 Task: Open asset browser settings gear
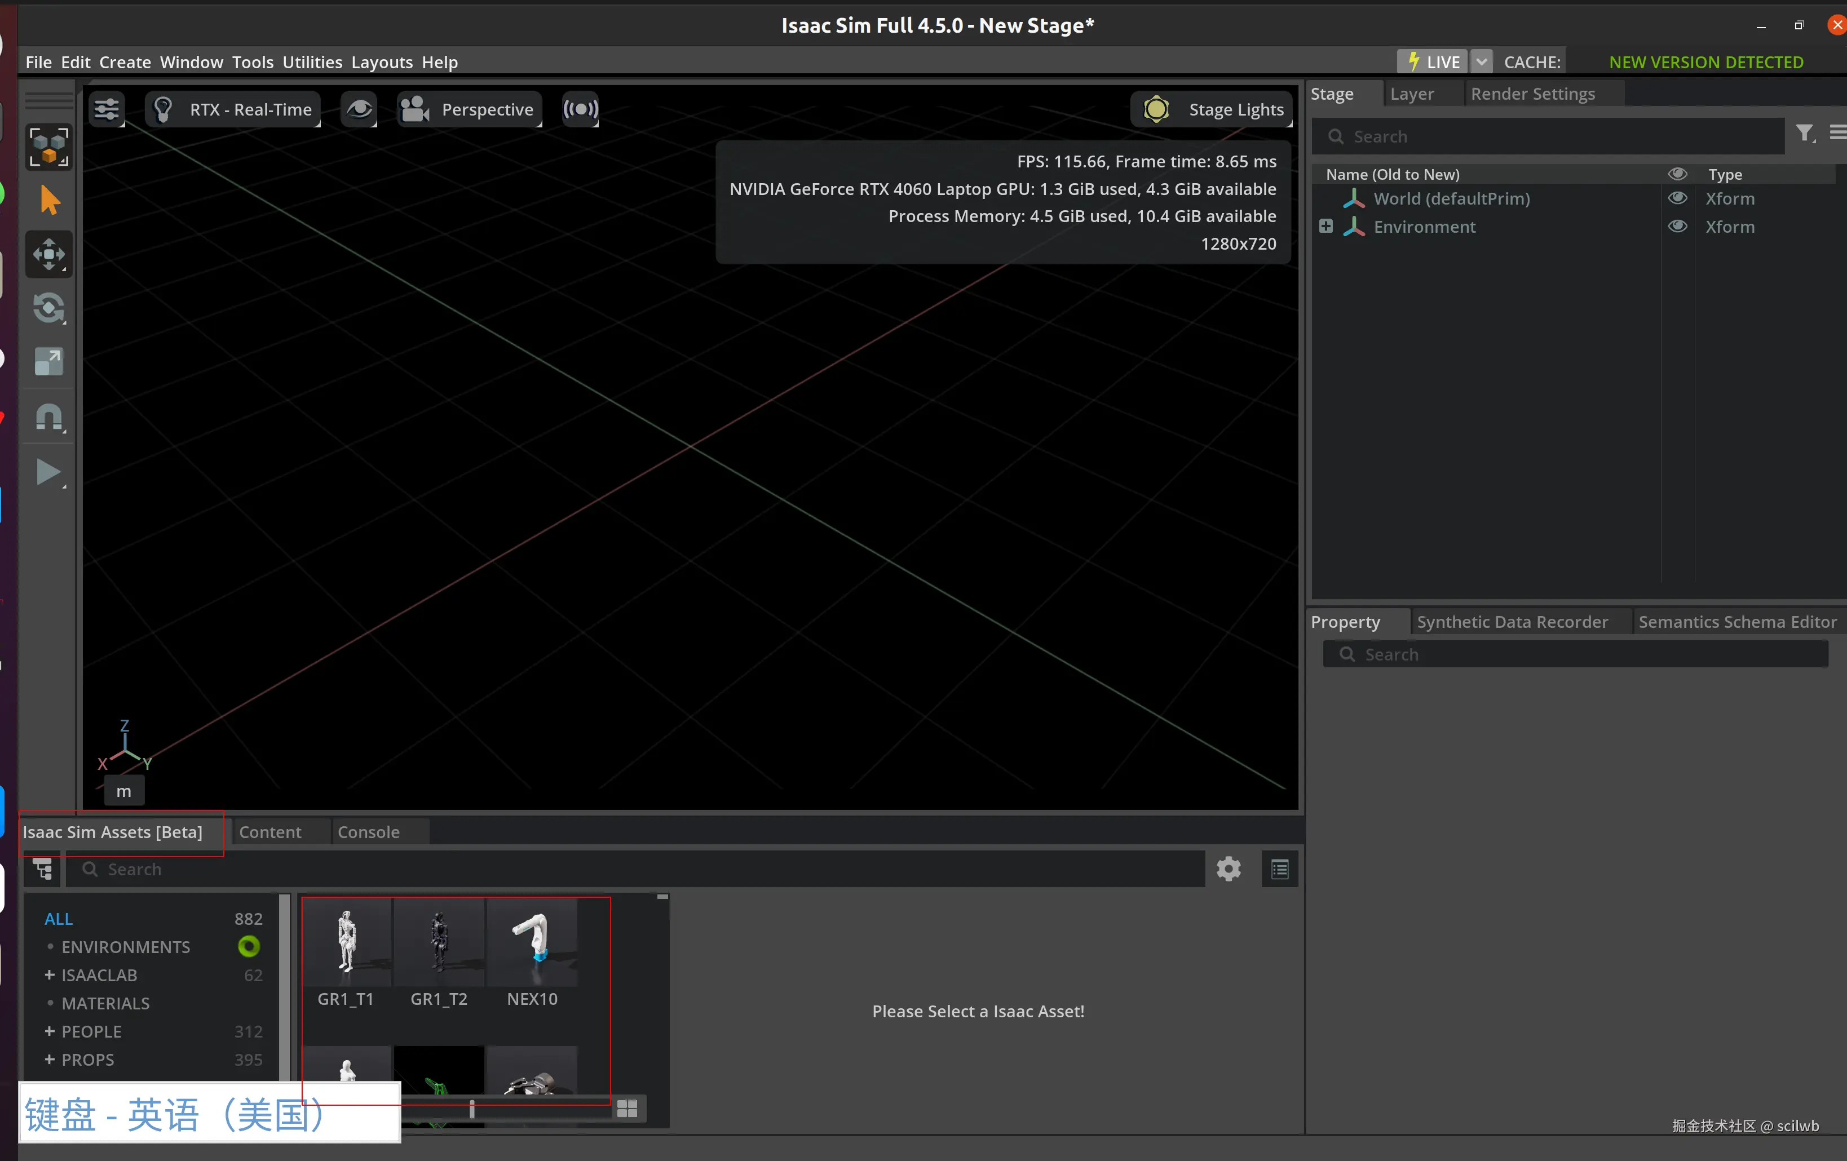pos(1228,869)
